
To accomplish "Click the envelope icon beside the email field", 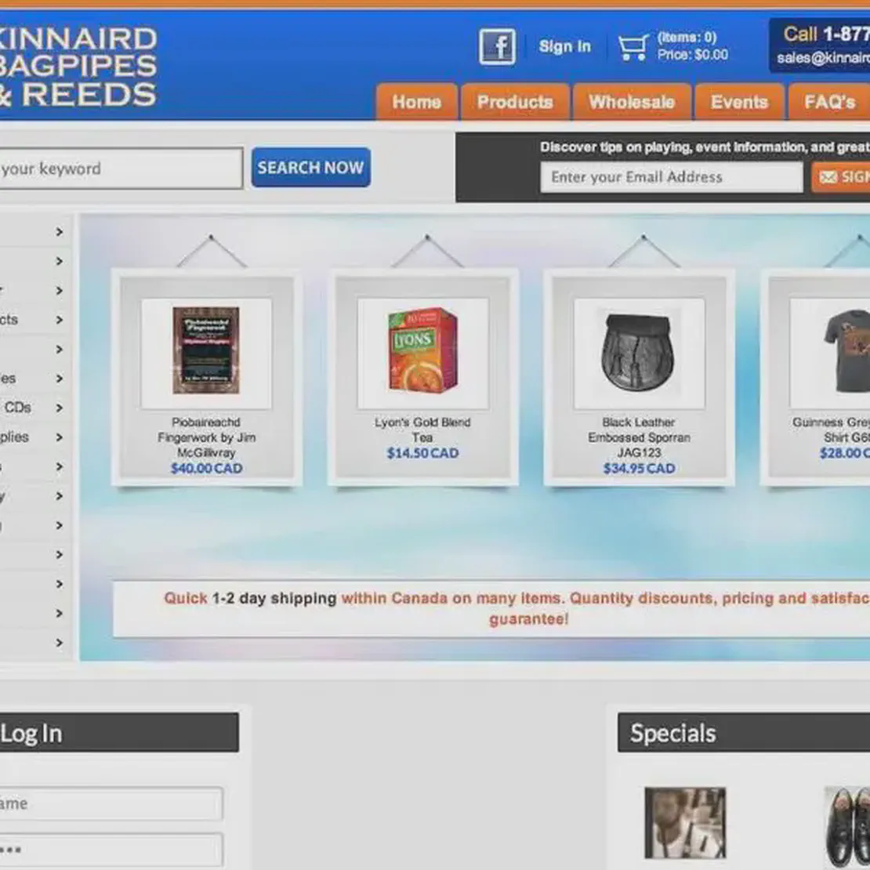I will click(x=828, y=177).
